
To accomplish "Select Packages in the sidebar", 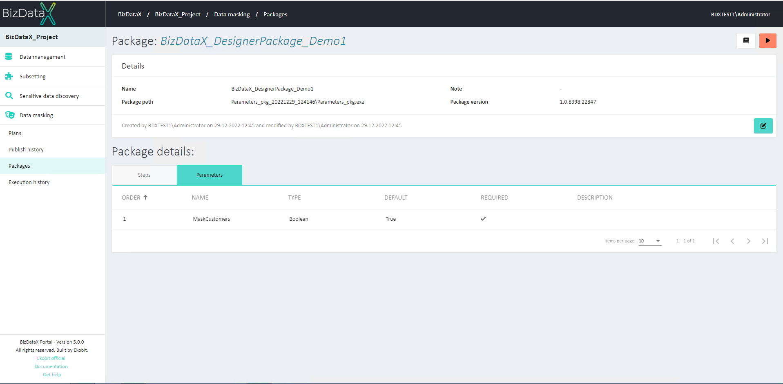I will 52,166.
